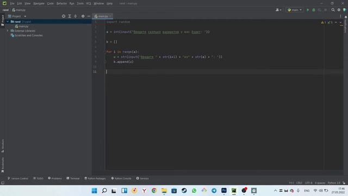The width and height of the screenshot is (348, 196).
Task: Open the Refactor menu
Action: (x=61, y=3)
